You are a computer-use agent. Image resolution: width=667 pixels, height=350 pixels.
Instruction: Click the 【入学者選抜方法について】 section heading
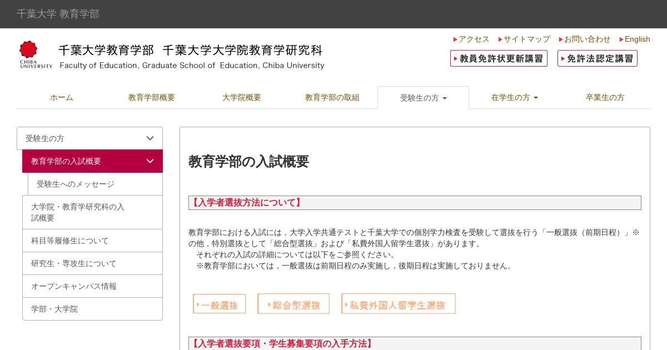415,203
